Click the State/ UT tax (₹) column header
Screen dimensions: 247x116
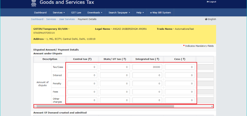[x=115, y=59]
